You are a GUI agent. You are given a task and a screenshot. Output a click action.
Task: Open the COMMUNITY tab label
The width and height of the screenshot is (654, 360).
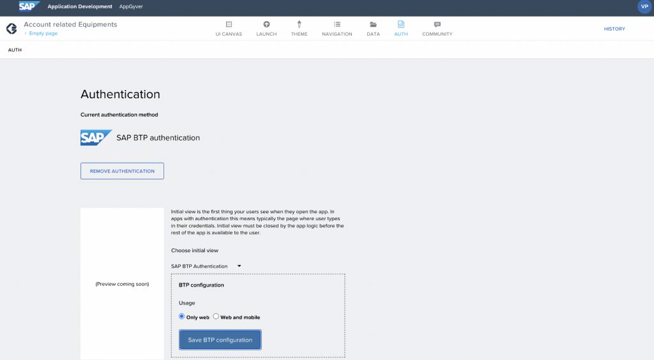pyautogui.click(x=437, y=34)
